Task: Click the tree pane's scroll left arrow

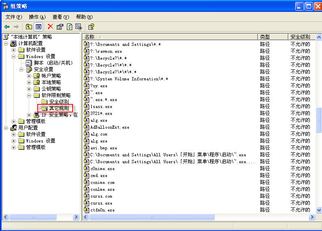Action: [6, 217]
